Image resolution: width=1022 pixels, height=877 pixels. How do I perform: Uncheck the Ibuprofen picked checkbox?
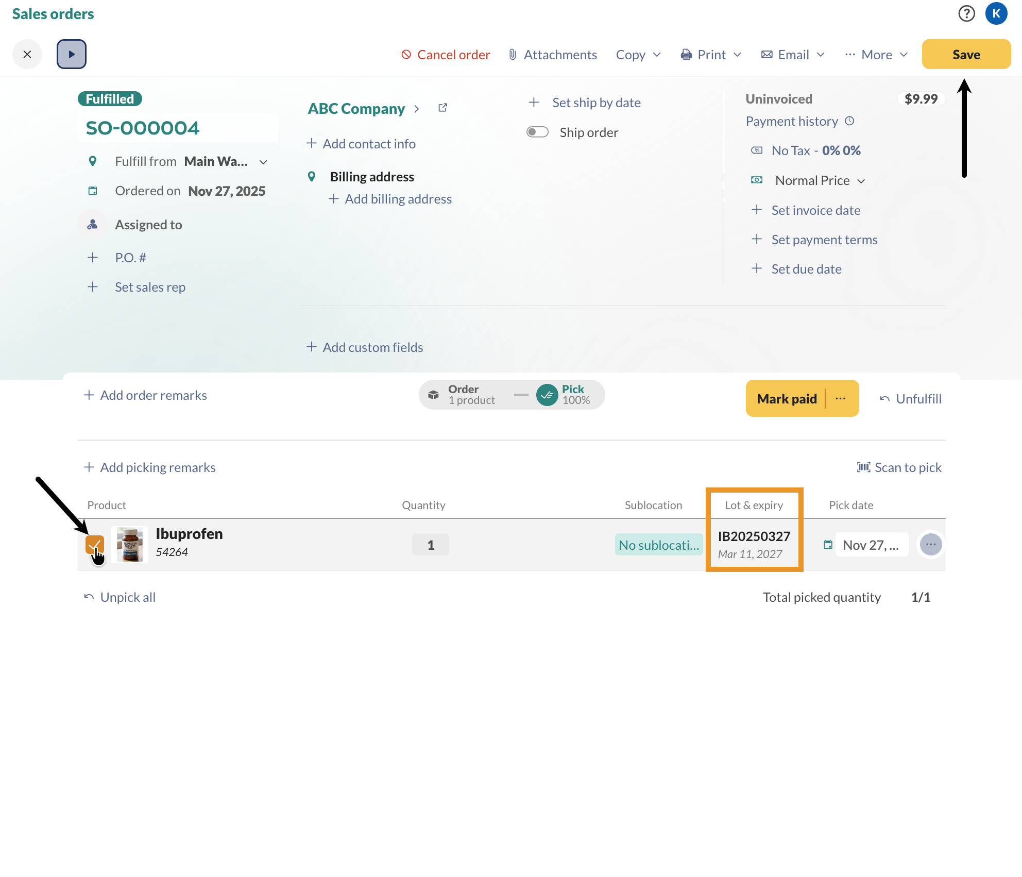coord(94,544)
